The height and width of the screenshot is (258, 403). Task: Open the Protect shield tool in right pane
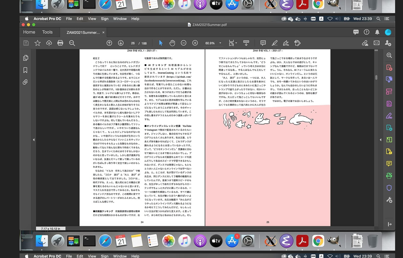pyautogui.click(x=389, y=188)
